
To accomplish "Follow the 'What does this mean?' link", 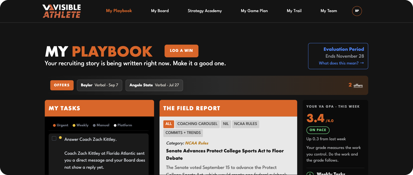I will point(341,63).
